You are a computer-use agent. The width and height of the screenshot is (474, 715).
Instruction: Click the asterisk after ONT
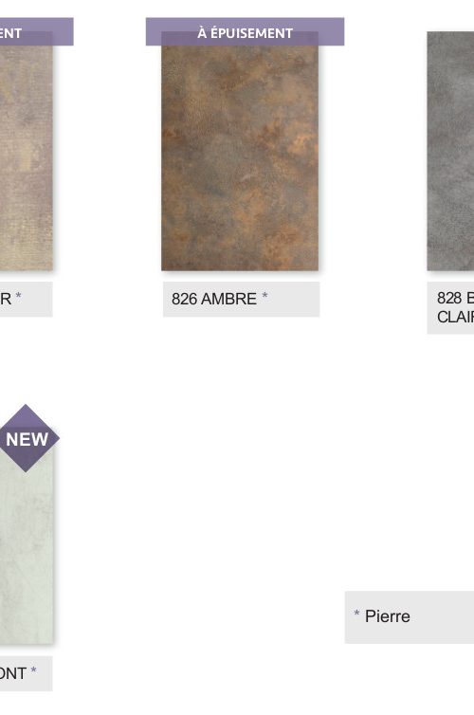[33, 670]
